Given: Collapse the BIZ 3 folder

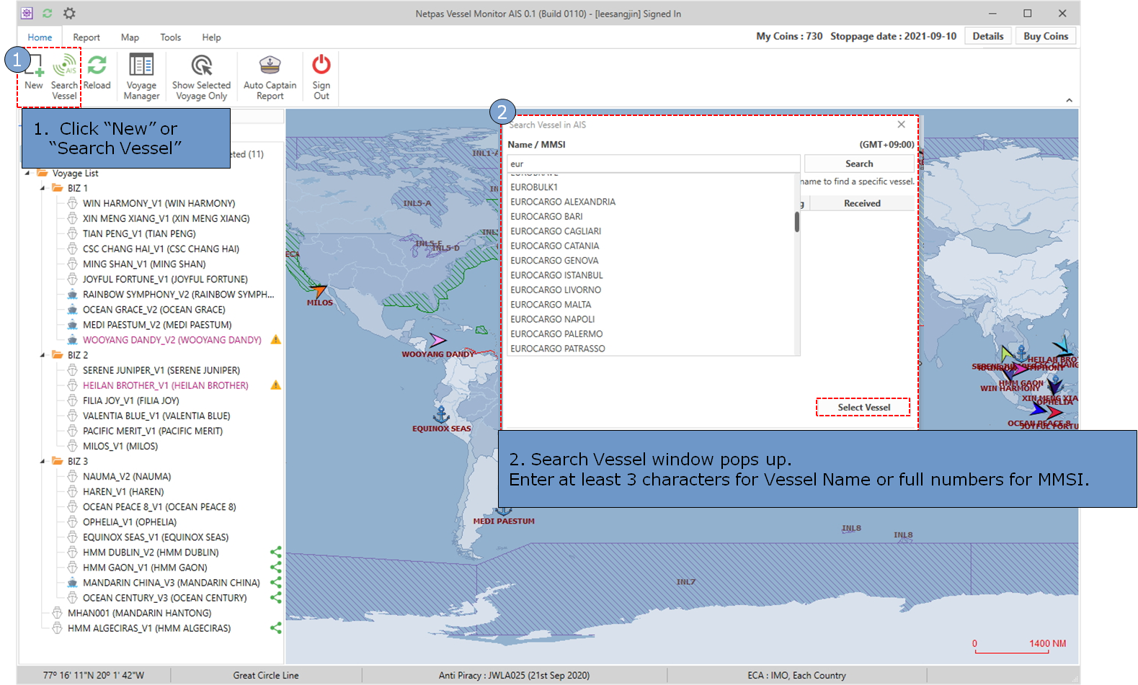Looking at the screenshot, I should point(43,461).
